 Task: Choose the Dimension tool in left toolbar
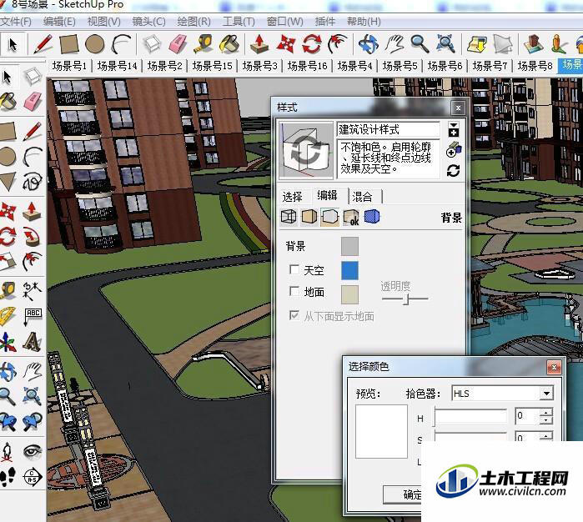(x=33, y=291)
